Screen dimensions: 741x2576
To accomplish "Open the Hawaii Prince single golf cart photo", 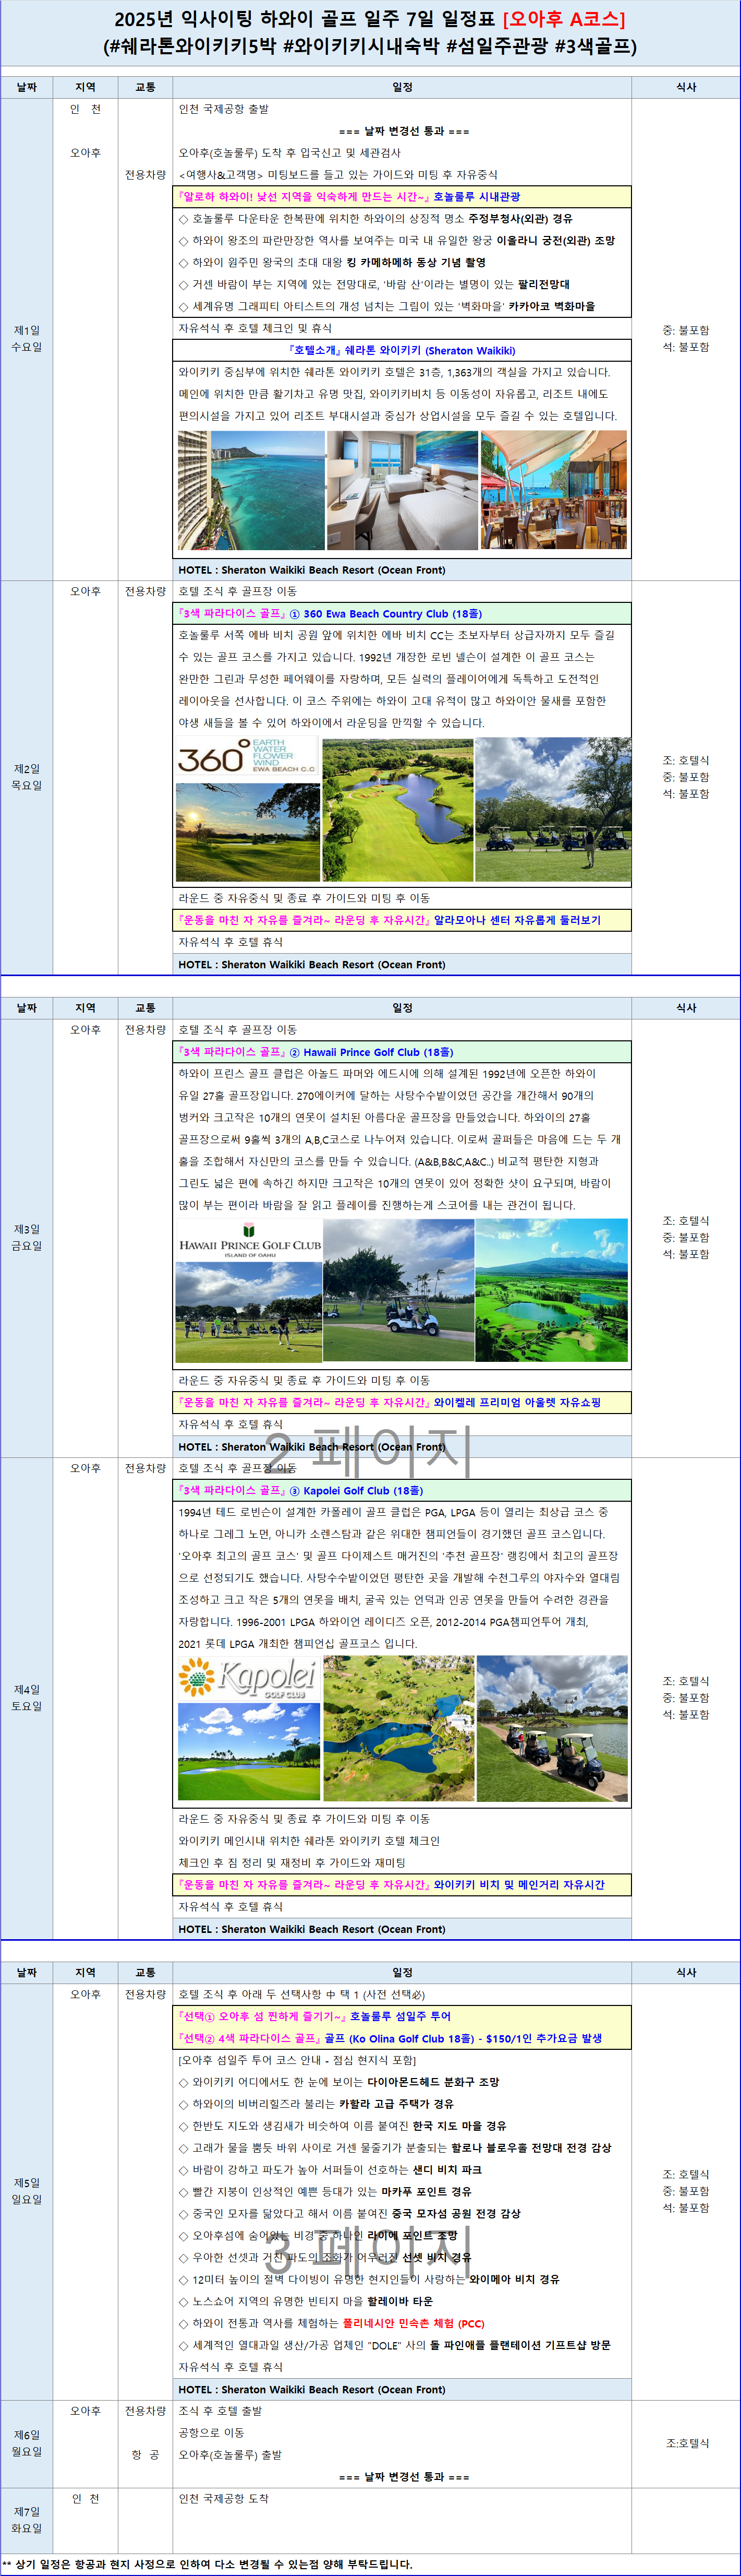I will (398, 1290).
